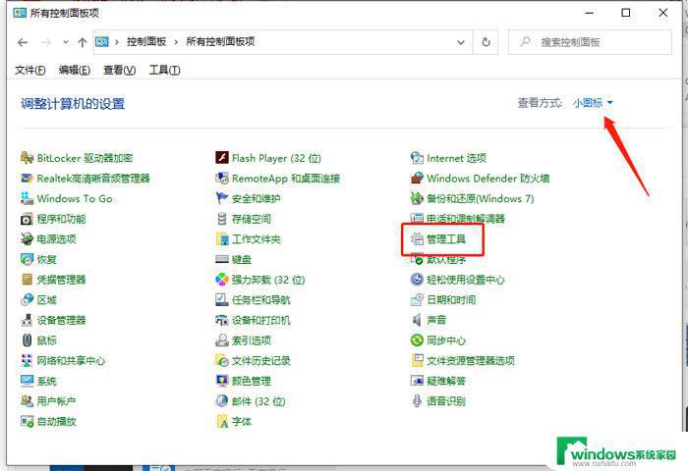Open Internet 选项 icon
Viewport: 688px width, 471px height.
[417, 158]
